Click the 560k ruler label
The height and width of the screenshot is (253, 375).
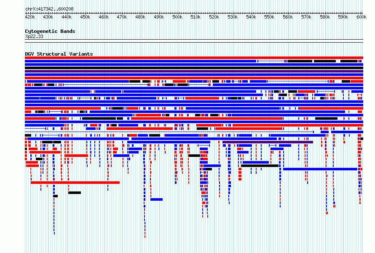pyautogui.click(x=288, y=17)
